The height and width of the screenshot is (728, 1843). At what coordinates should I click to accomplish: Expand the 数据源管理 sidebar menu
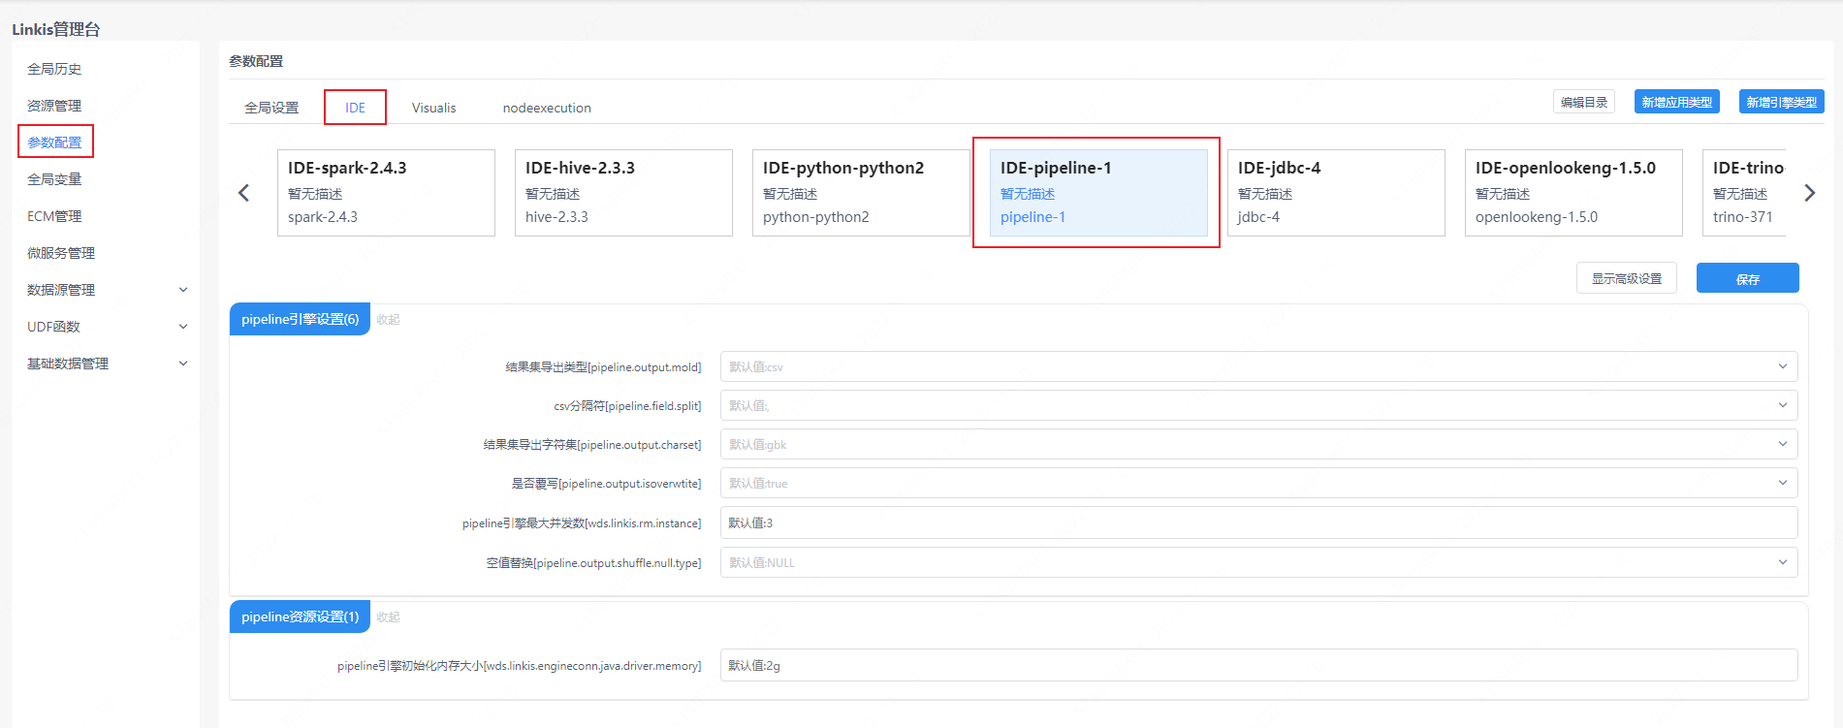pyautogui.click(x=107, y=290)
